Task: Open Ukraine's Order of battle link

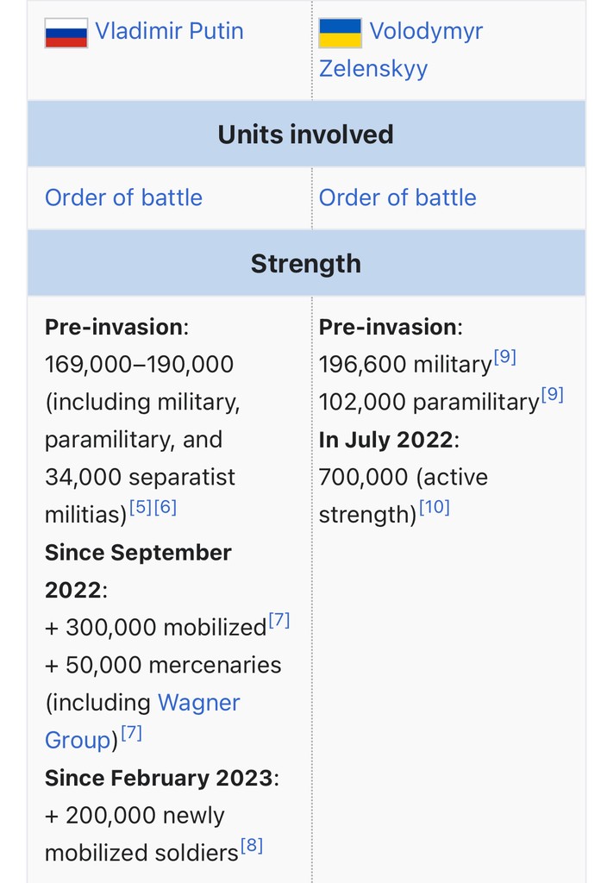Action: tap(397, 197)
